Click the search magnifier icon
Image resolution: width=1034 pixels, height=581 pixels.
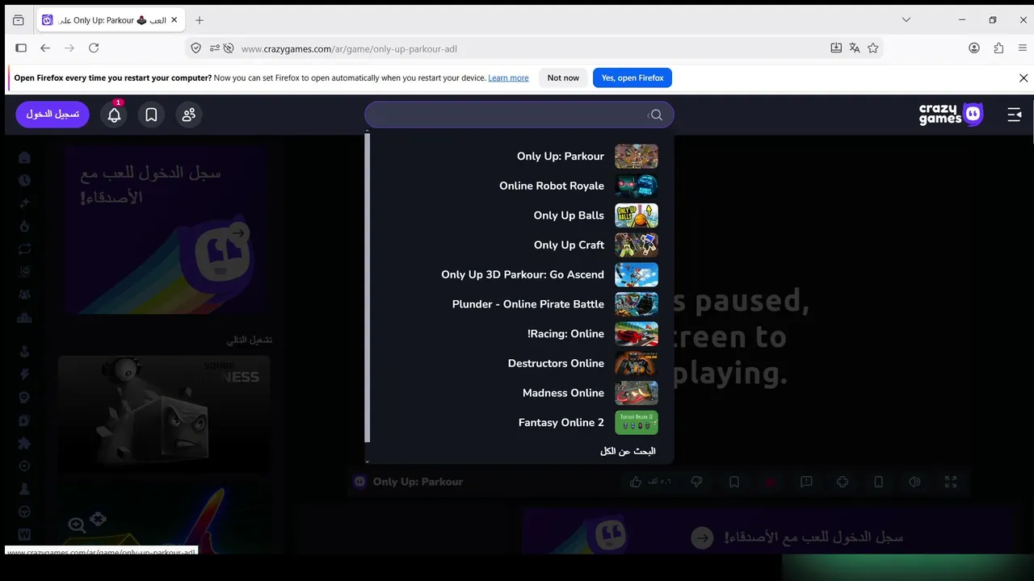point(656,115)
